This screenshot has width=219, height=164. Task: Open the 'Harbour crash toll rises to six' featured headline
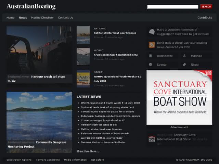click(37, 79)
